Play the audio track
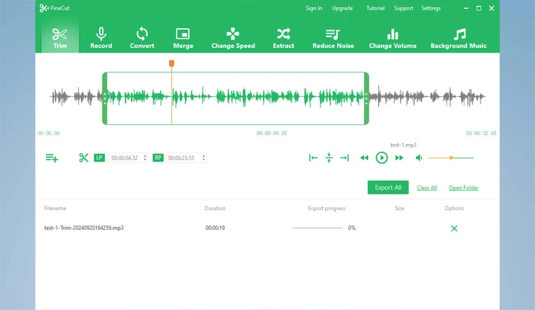The image size is (535, 310). point(382,158)
